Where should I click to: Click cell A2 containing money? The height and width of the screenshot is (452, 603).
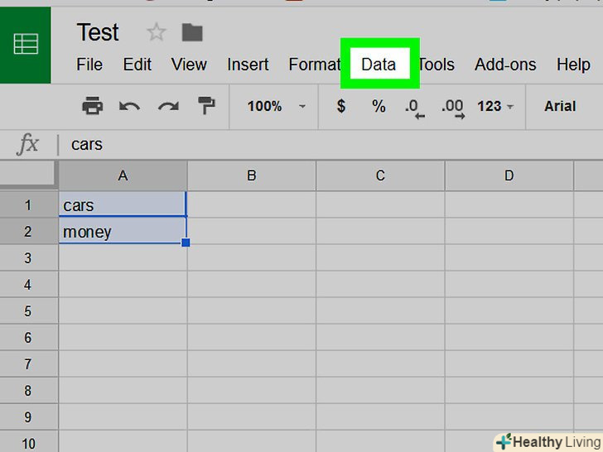pyautogui.click(x=123, y=232)
